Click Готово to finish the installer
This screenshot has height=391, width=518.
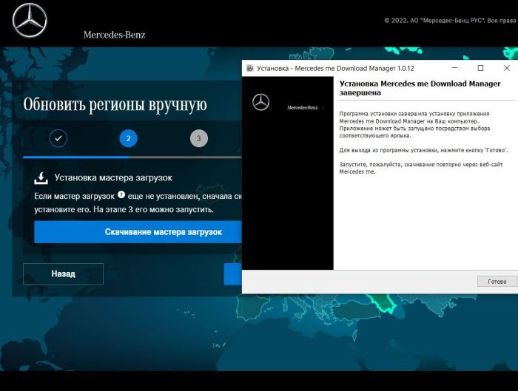pyautogui.click(x=497, y=282)
